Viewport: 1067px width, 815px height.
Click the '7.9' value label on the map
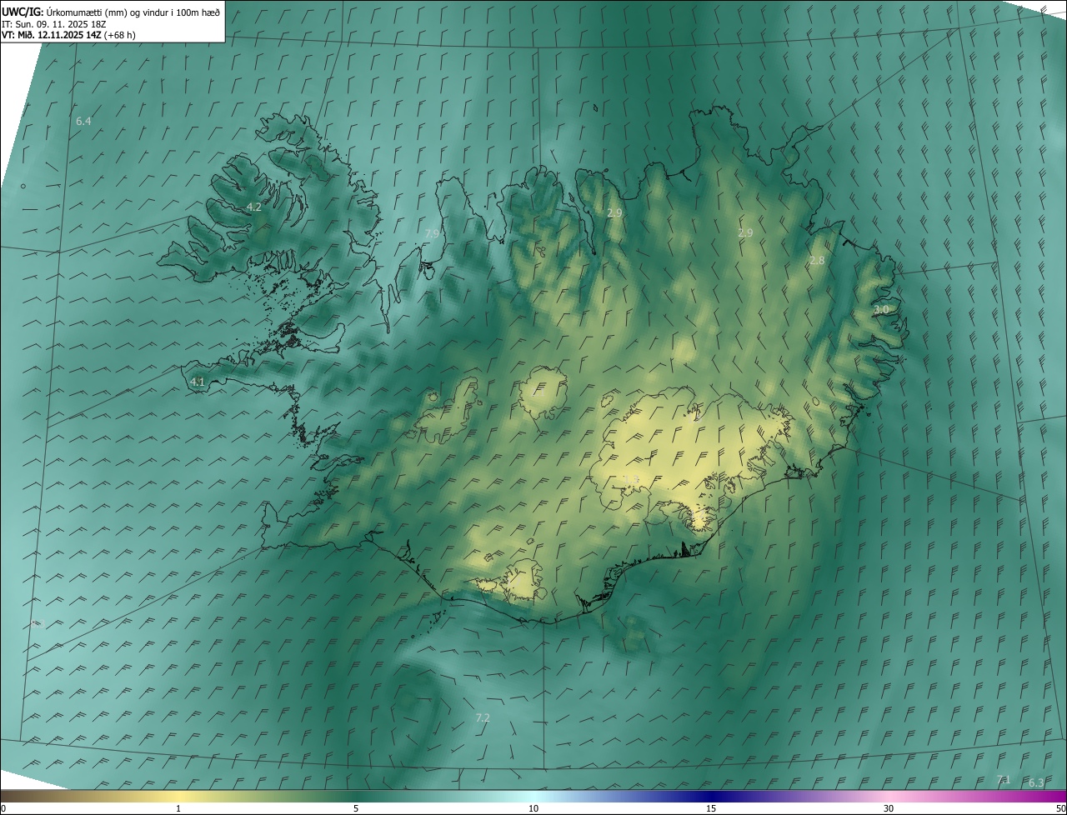pos(432,233)
